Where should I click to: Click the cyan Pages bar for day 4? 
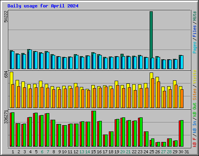point(30,59)
